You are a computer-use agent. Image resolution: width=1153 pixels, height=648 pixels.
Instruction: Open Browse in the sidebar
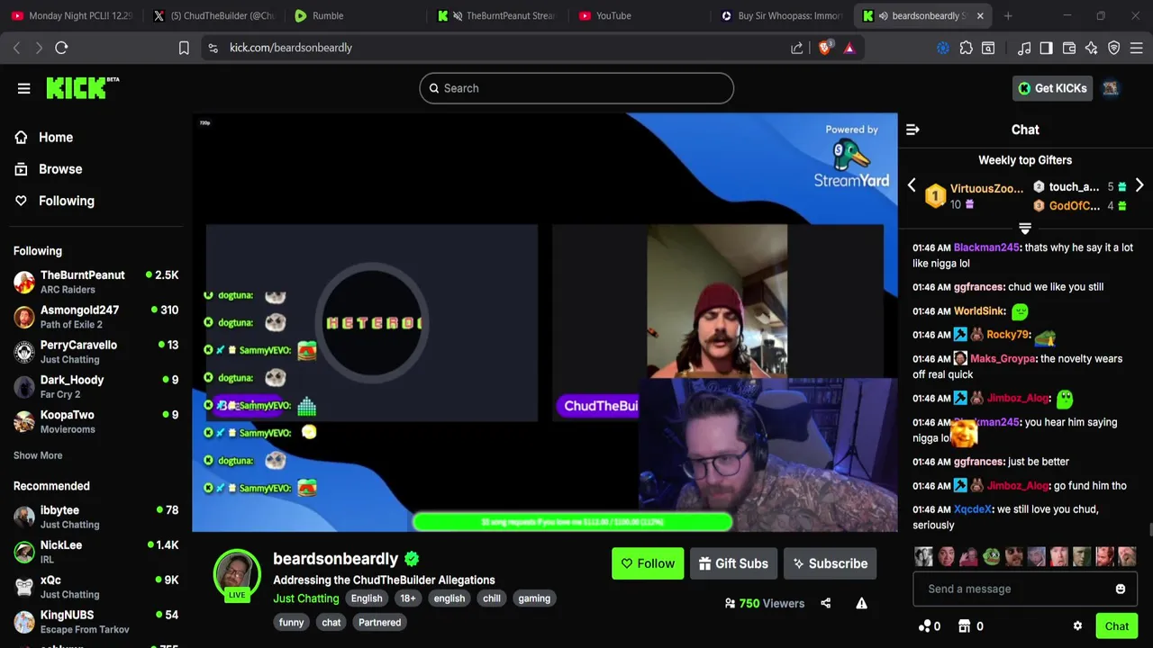pos(60,169)
